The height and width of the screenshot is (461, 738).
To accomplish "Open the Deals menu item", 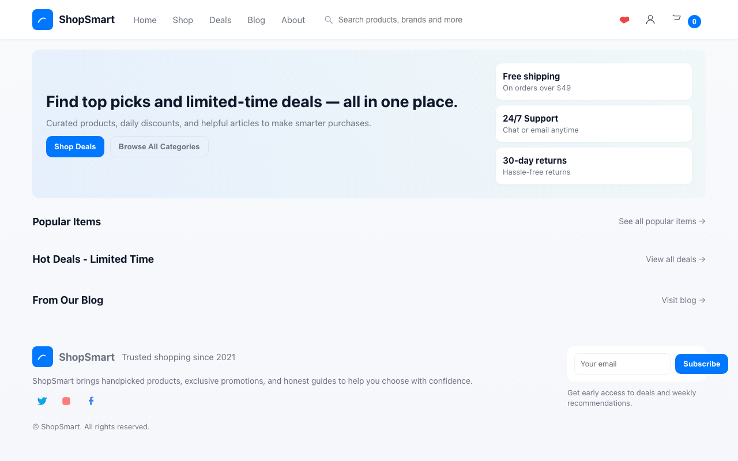I will coord(220,20).
